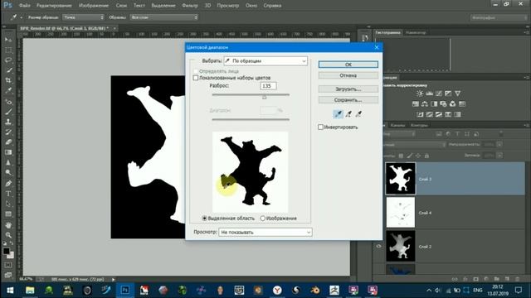Screen dimensions: 531x298
Task: Open the Файл menu
Action: click(x=25, y=6)
